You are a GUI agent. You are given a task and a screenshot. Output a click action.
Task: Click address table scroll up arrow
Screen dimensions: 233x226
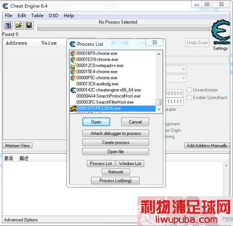pos(226,165)
